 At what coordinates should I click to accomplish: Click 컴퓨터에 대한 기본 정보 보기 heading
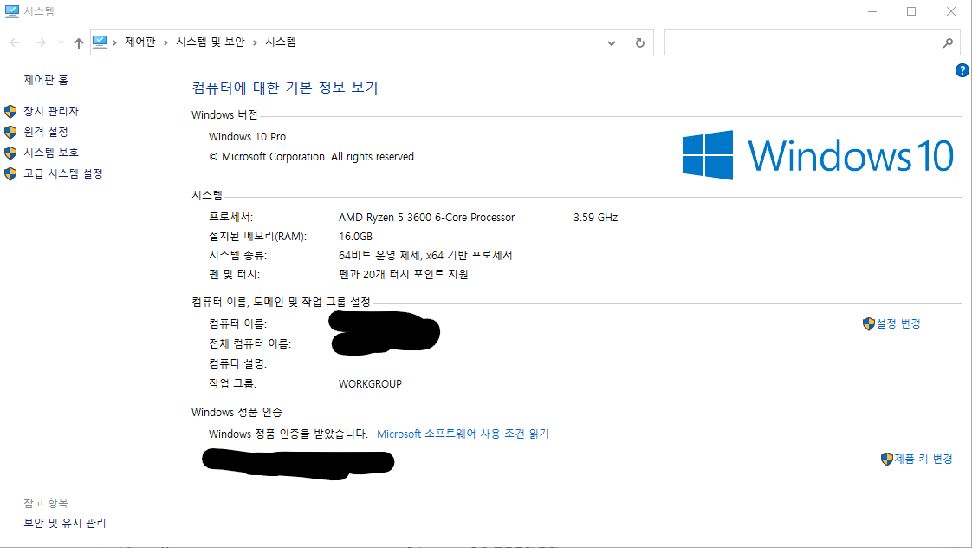click(284, 88)
